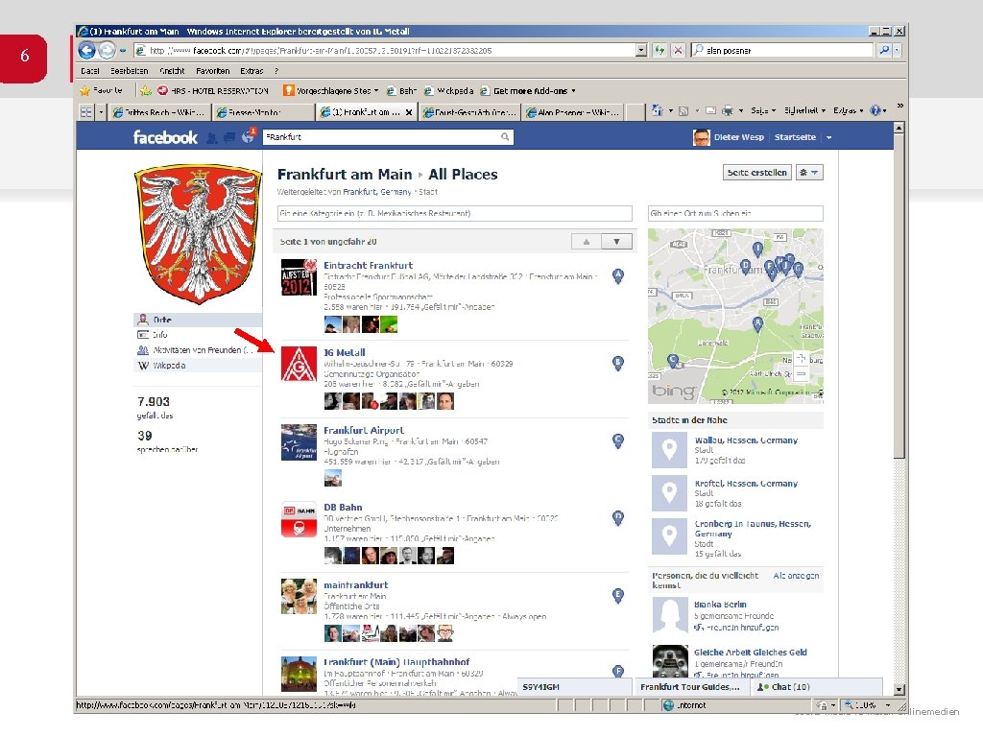Go to previous results page arrow
Screen dimensions: 983x737
587,241
